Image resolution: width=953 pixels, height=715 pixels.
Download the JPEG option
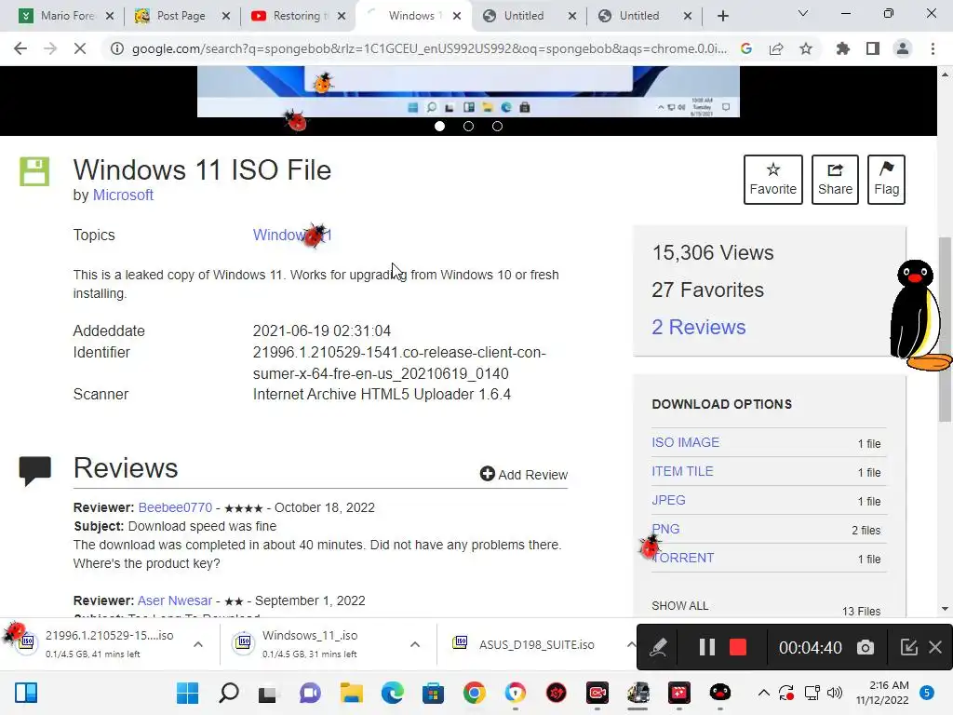tap(668, 500)
